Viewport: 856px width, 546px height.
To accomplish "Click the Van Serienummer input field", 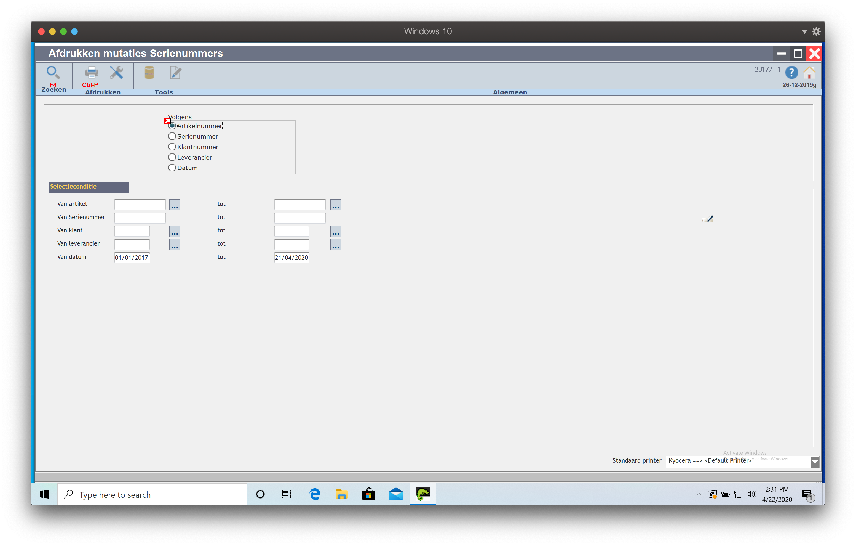I will coord(140,218).
